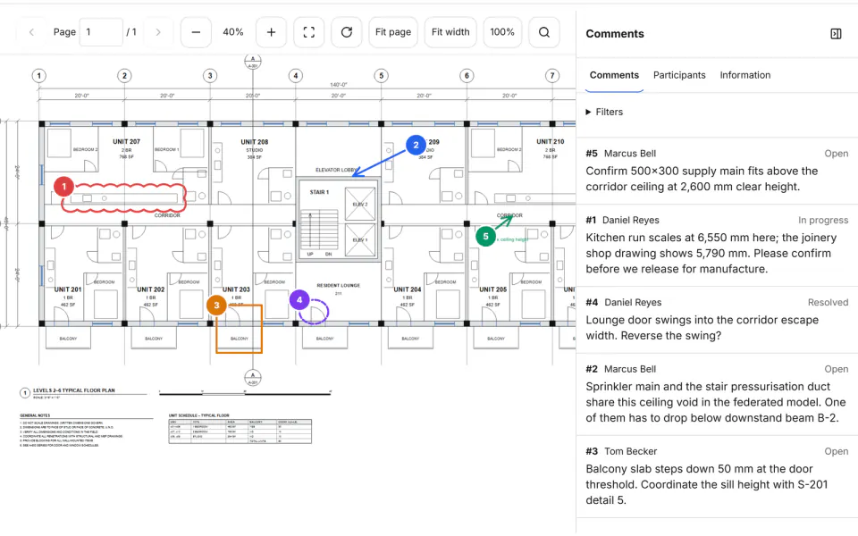Zoom in with the plus button
The height and width of the screenshot is (536, 858).
click(x=271, y=32)
